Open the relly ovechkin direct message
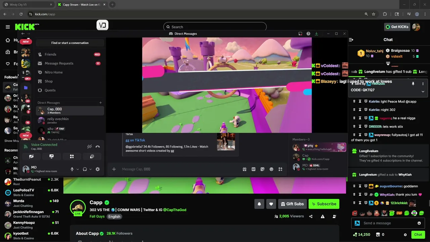Screen dimensions: 430x242 (70, 120)
